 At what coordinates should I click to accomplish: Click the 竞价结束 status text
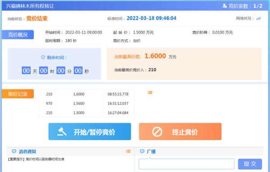coord(37,18)
